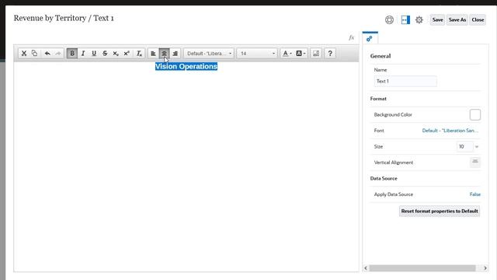Toggle bold formatting

click(72, 54)
